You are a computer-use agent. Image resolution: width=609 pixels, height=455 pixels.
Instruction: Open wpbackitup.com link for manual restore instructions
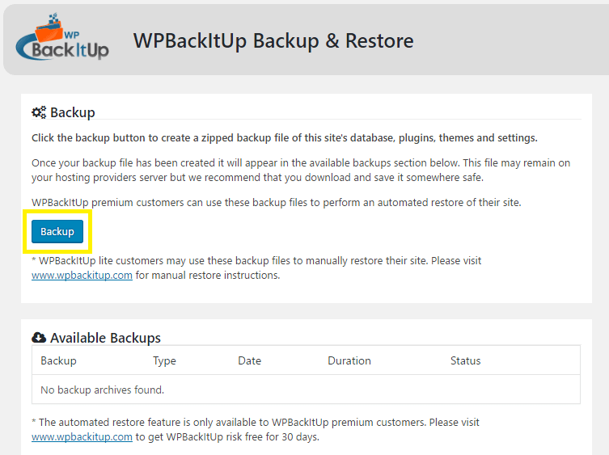click(82, 276)
